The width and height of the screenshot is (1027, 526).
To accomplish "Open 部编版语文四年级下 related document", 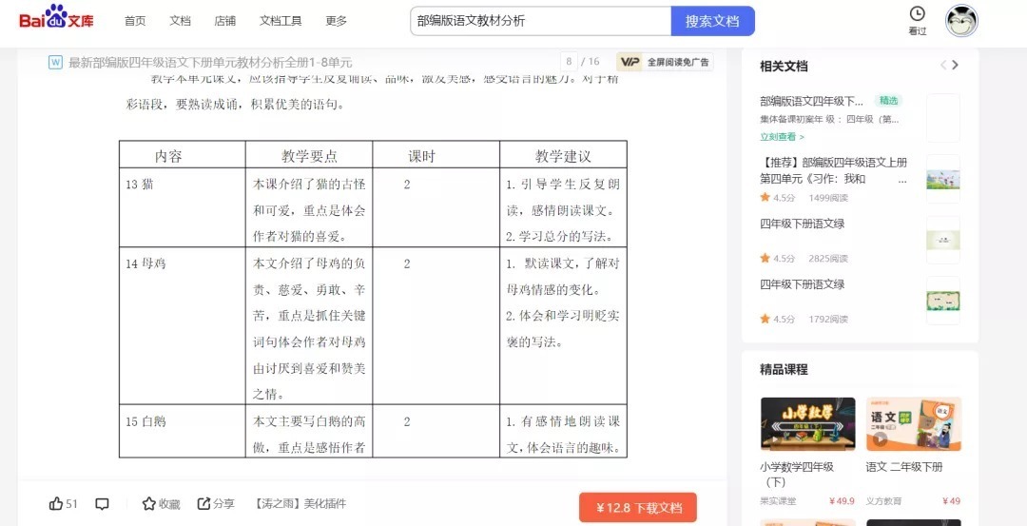I will point(812,101).
